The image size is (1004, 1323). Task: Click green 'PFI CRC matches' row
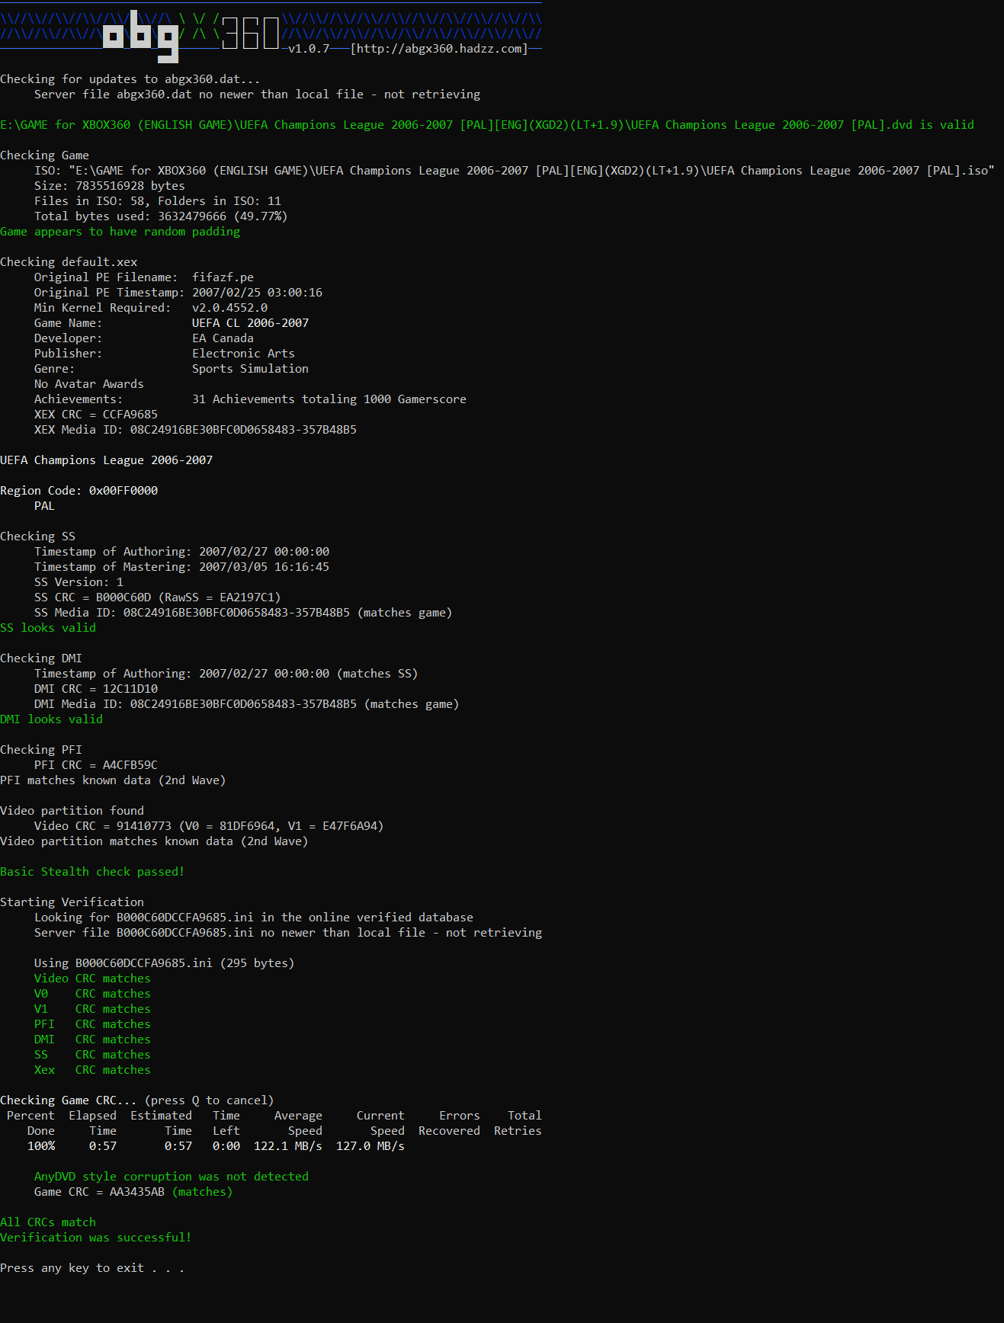pyautogui.click(x=92, y=1024)
